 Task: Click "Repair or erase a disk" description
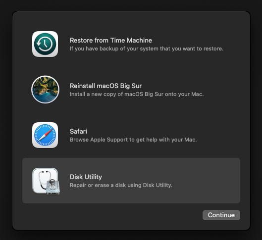(x=121, y=185)
